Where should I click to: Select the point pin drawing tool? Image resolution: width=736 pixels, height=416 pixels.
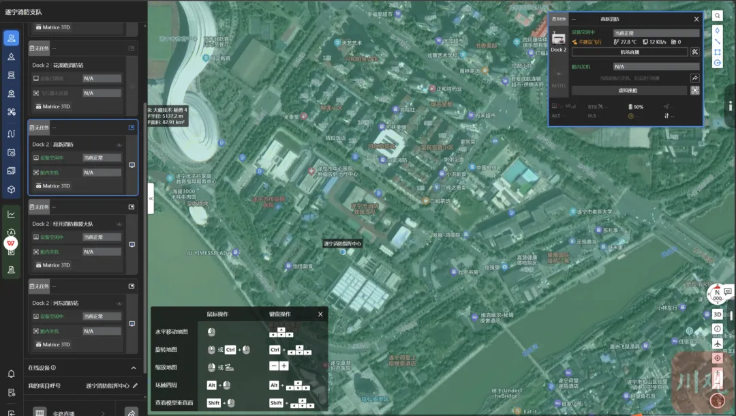coord(718,31)
